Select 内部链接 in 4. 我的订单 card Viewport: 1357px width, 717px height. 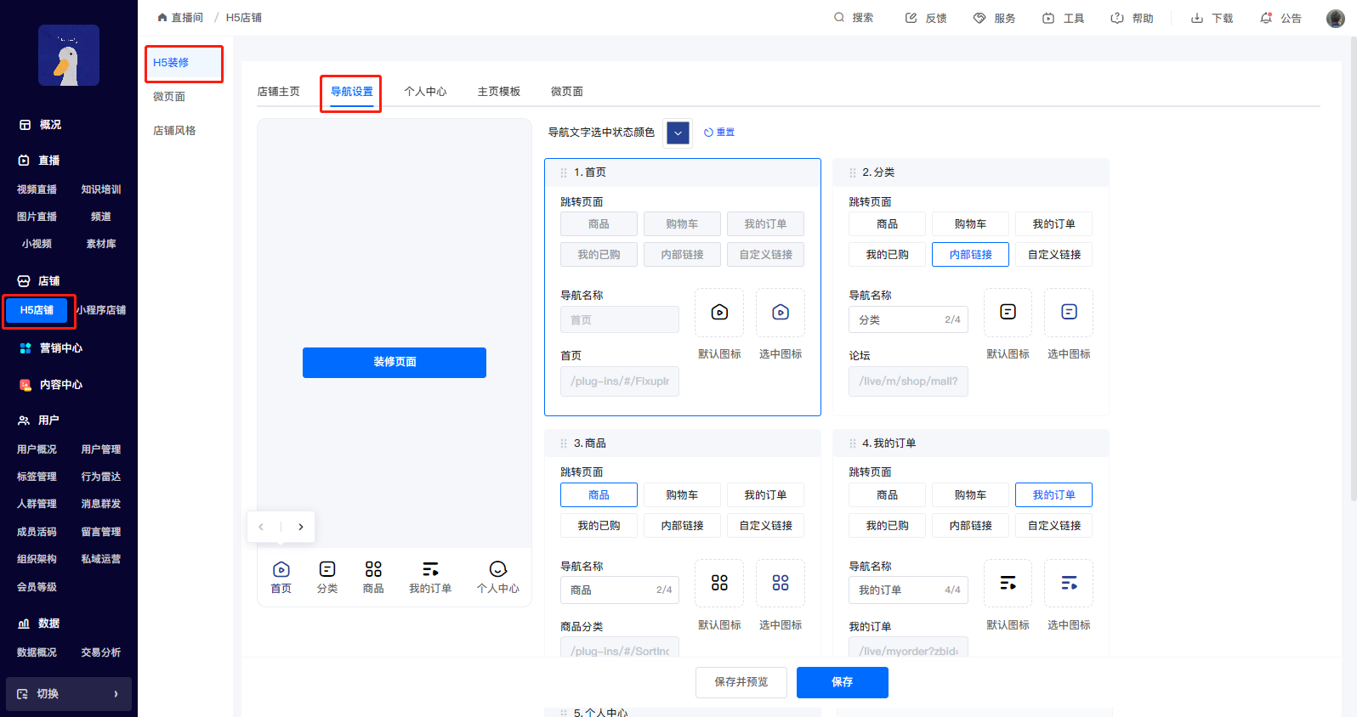[x=970, y=526]
